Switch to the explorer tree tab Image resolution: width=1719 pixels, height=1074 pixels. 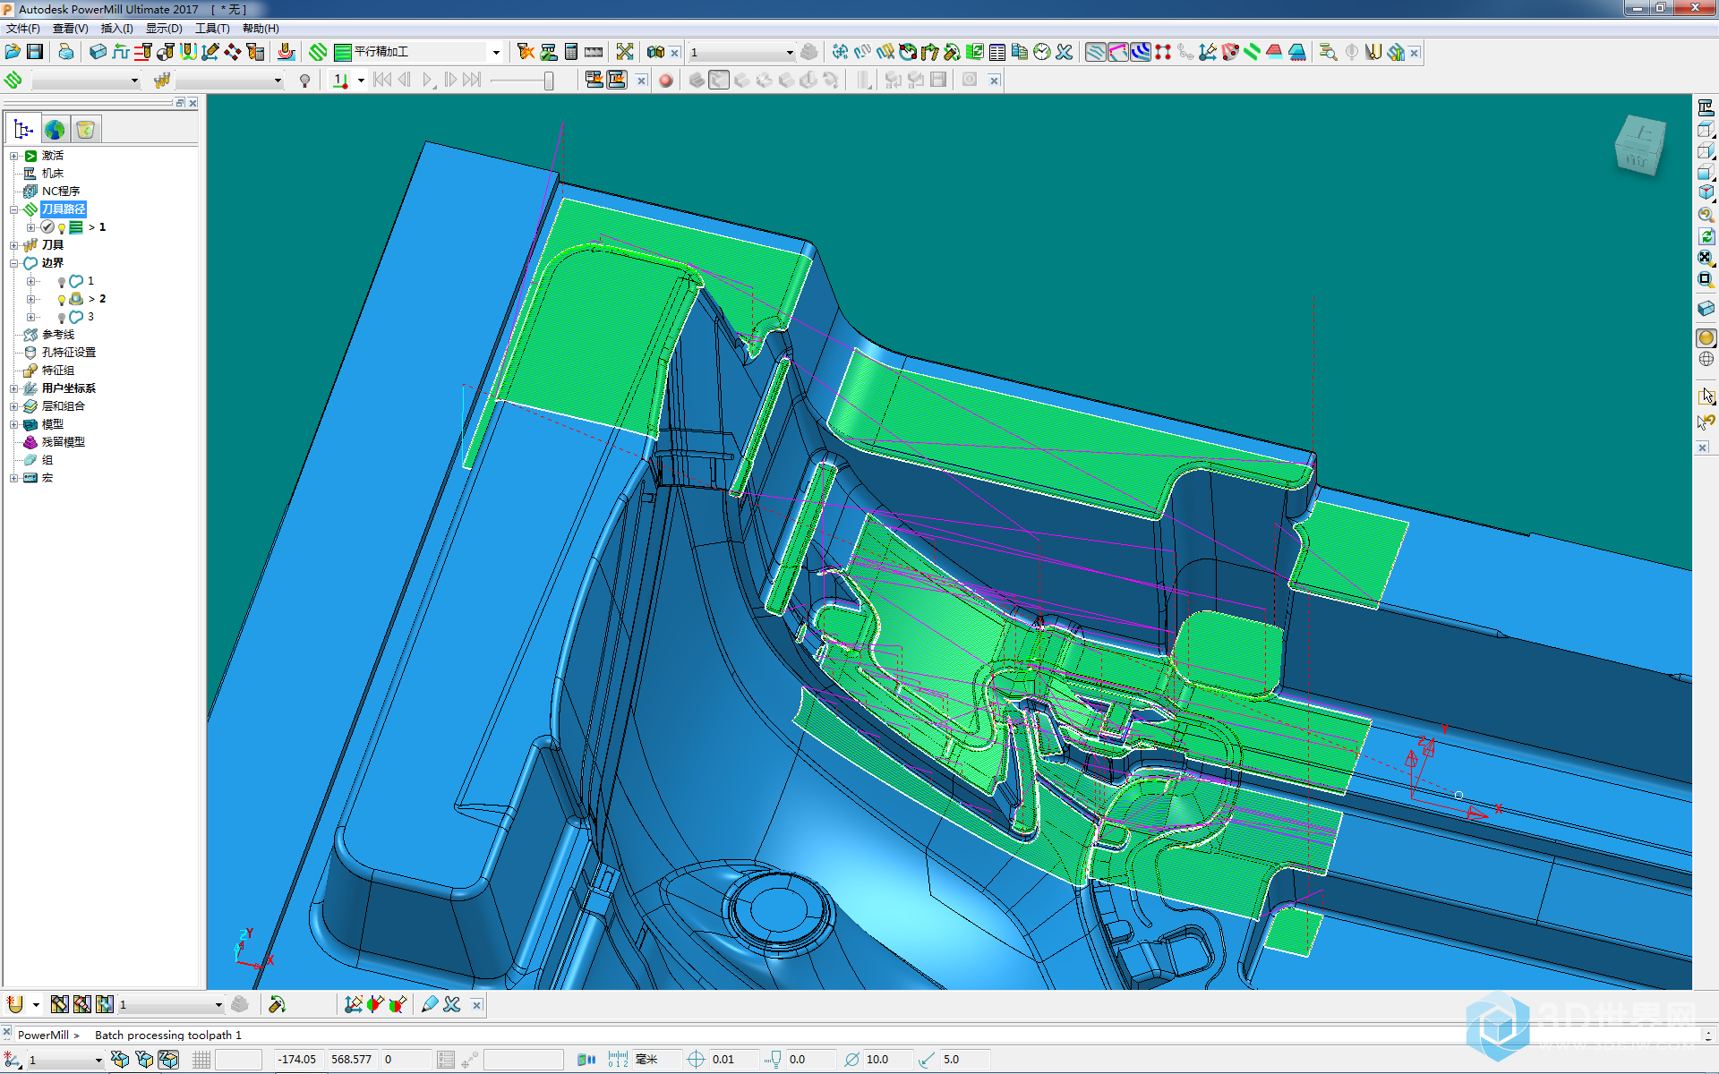23,130
